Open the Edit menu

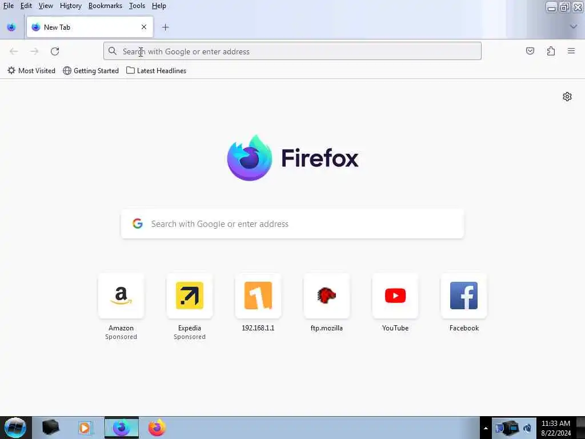26,6
